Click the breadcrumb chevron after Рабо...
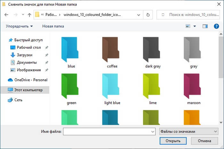Screen dimensions: 224x149 60,15
